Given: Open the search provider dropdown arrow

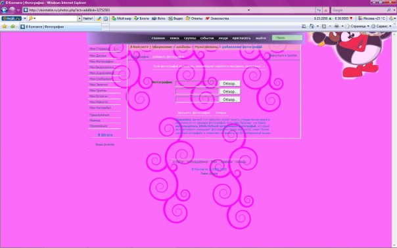Looking at the screenshot, I should click(x=394, y=10).
